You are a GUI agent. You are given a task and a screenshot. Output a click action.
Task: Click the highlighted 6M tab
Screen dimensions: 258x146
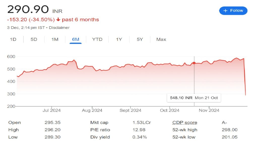[76, 40]
